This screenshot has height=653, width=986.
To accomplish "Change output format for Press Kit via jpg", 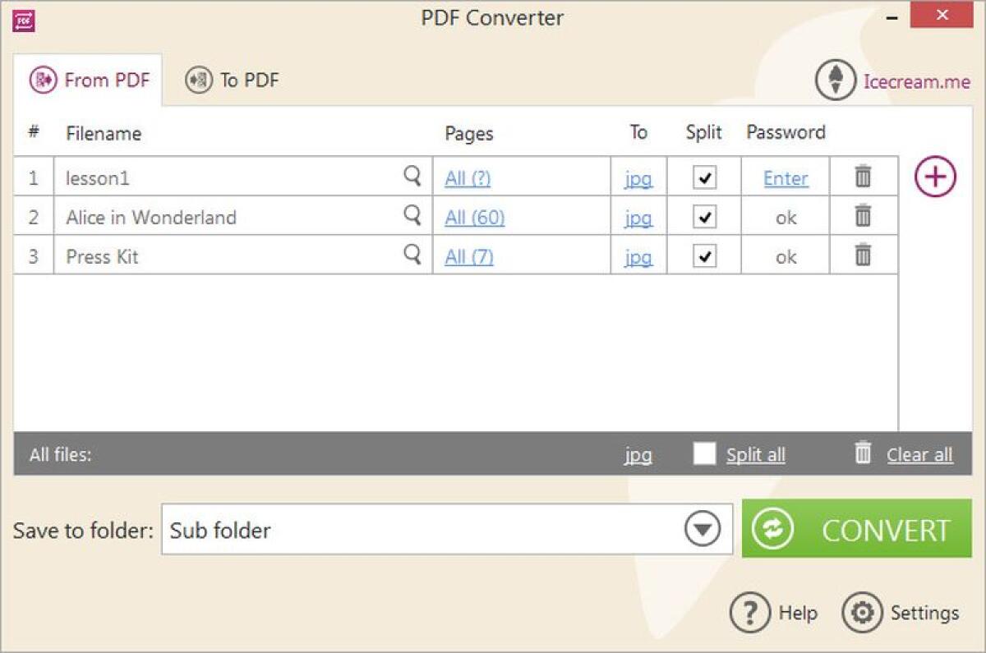I will point(638,257).
